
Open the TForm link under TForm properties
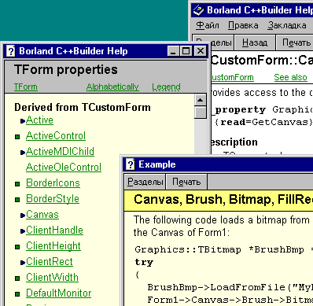26,87
